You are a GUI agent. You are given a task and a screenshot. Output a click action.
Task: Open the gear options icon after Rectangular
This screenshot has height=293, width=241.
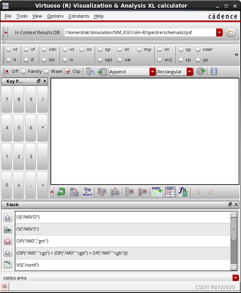click(x=201, y=71)
